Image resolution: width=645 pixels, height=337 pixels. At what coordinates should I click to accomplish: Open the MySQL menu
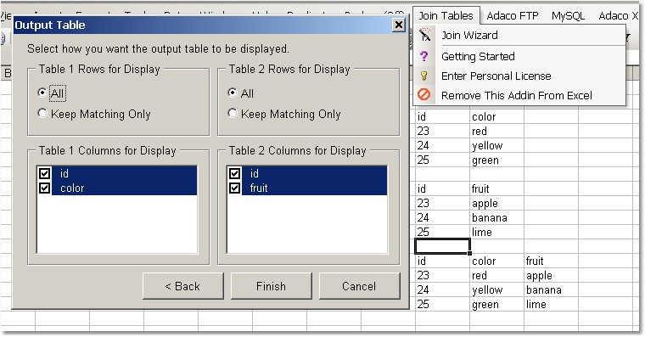click(568, 15)
